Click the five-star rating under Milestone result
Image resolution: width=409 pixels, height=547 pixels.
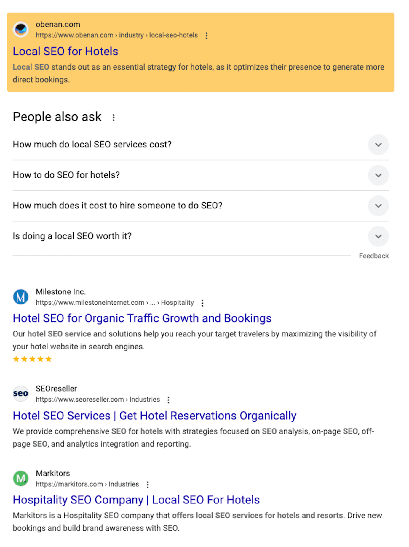click(x=32, y=359)
